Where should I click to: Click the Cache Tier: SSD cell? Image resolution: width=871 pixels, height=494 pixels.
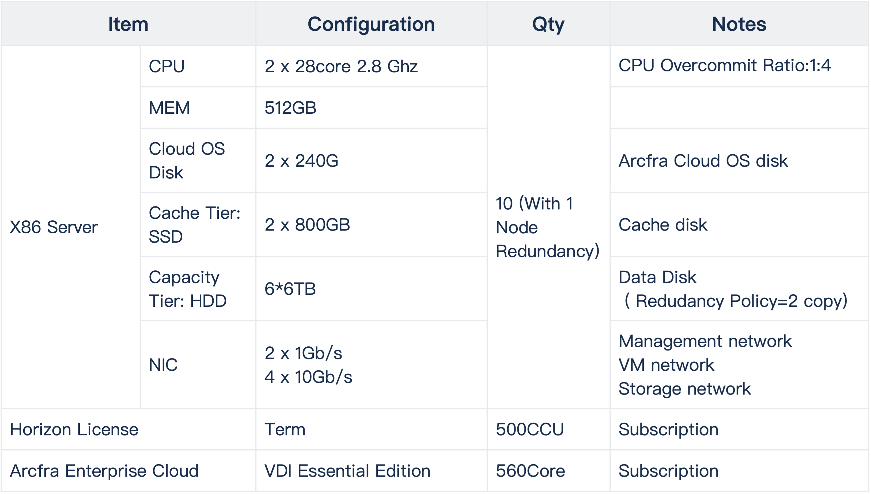coord(198,225)
